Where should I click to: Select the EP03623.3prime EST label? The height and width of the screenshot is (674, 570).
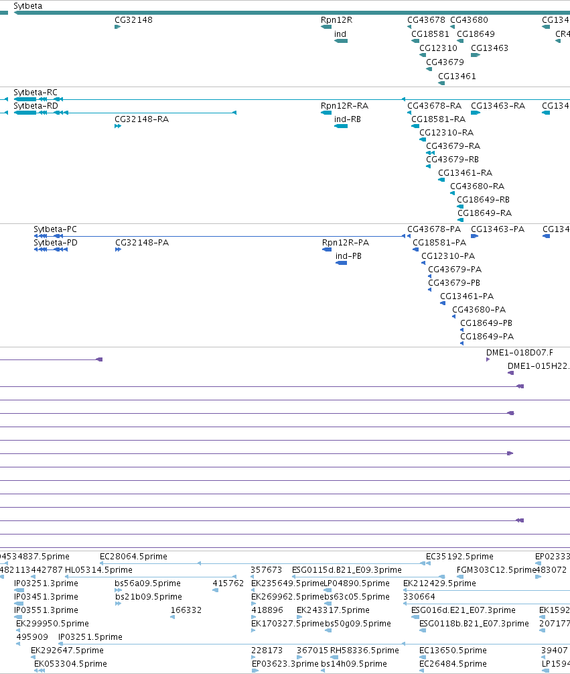(285, 664)
